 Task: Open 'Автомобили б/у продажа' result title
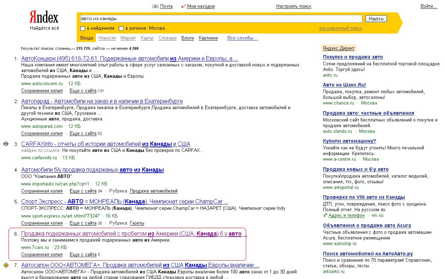pos(92,170)
